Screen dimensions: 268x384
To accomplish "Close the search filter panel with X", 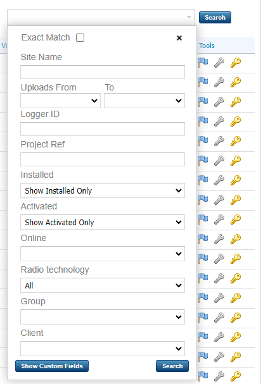I will pyautogui.click(x=179, y=38).
